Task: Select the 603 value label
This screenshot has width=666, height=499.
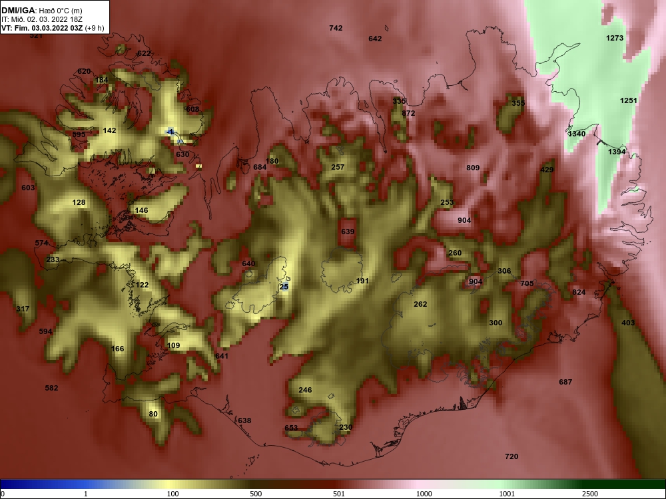Action: 28,188
